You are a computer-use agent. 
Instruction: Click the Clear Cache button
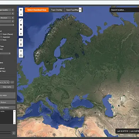click(x=7, y=87)
